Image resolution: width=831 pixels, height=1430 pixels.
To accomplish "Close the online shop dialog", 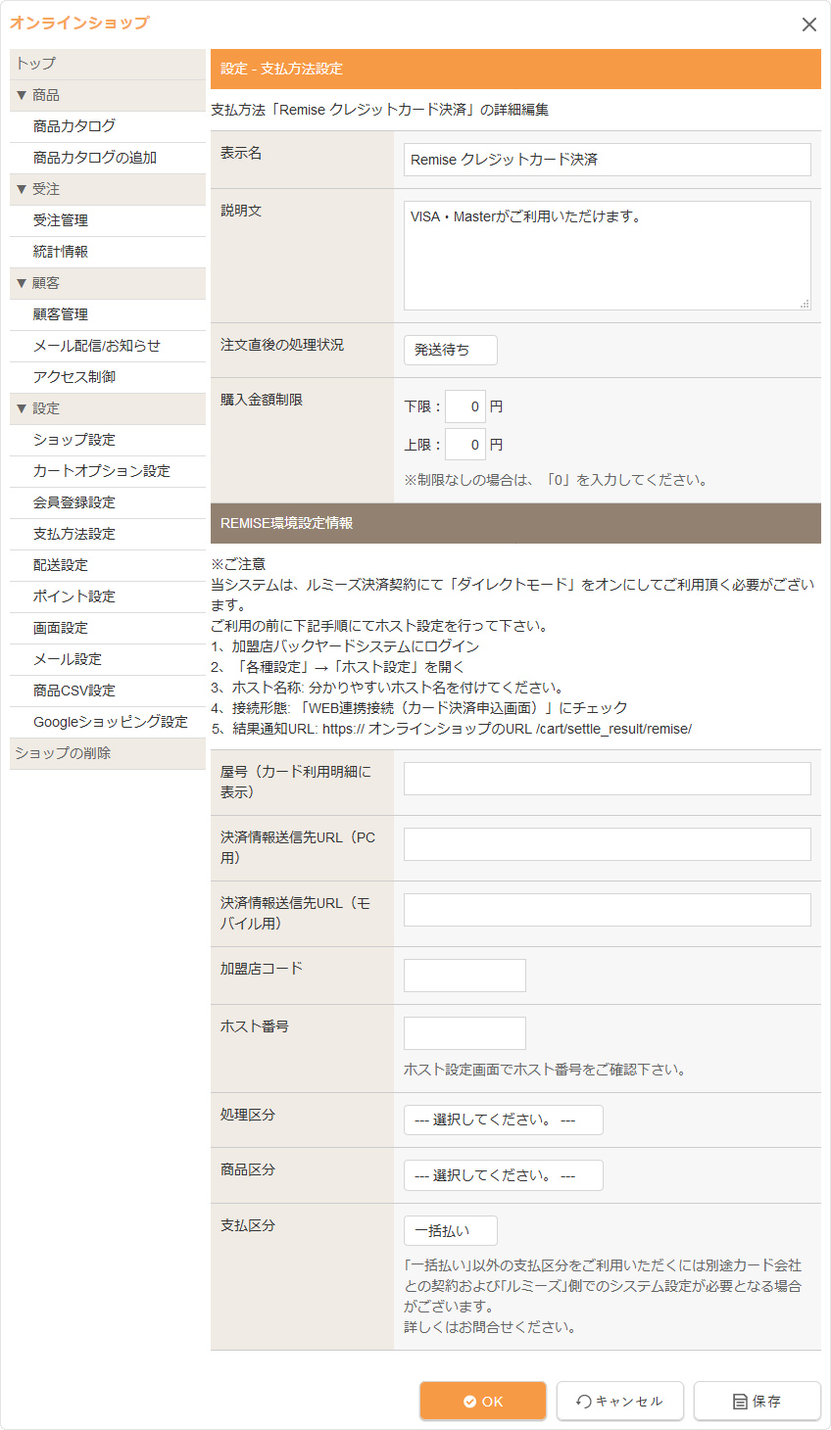I will (x=808, y=24).
